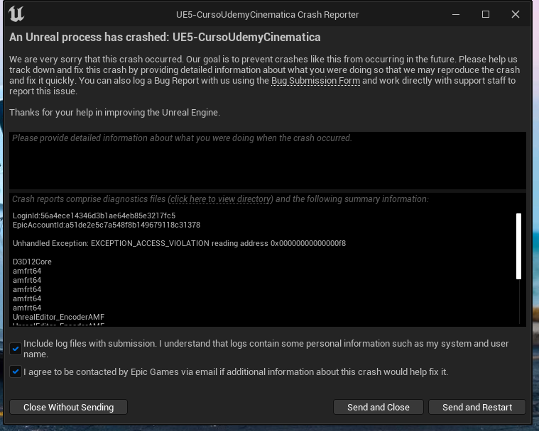Close the Crash Reporter window
The width and height of the screenshot is (539, 431).
tap(516, 14)
